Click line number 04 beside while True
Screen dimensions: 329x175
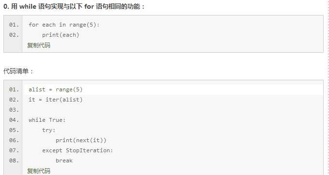coord(14,120)
